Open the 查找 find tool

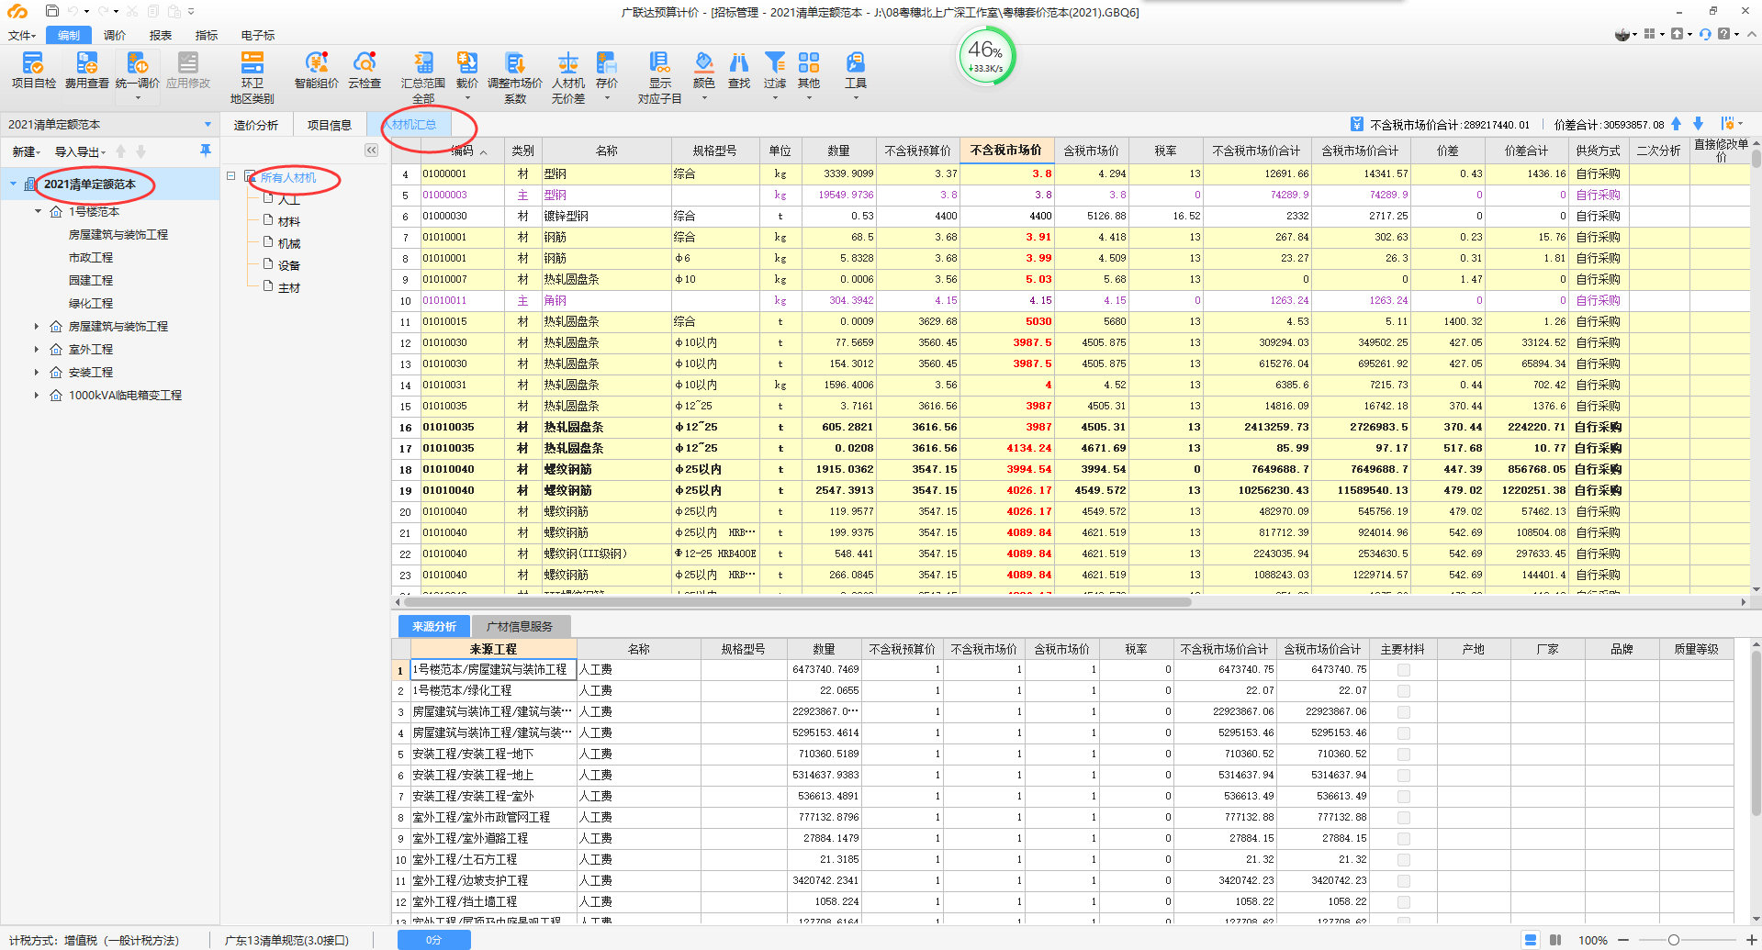point(739,70)
